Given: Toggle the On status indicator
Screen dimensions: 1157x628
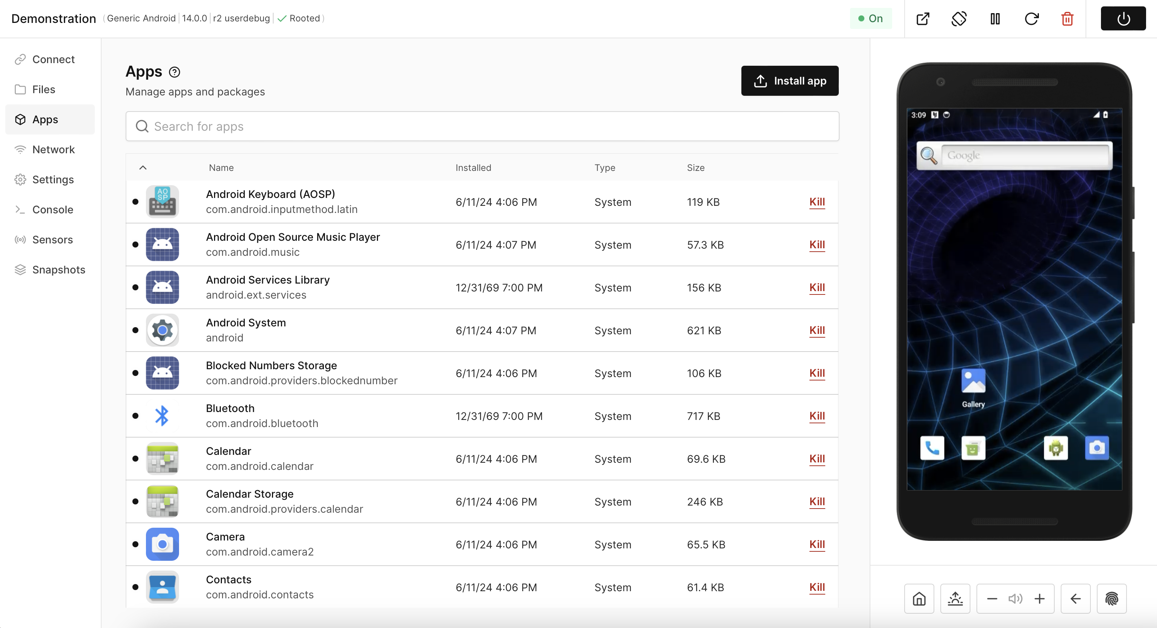Looking at the screenshot, I should 871,17.
